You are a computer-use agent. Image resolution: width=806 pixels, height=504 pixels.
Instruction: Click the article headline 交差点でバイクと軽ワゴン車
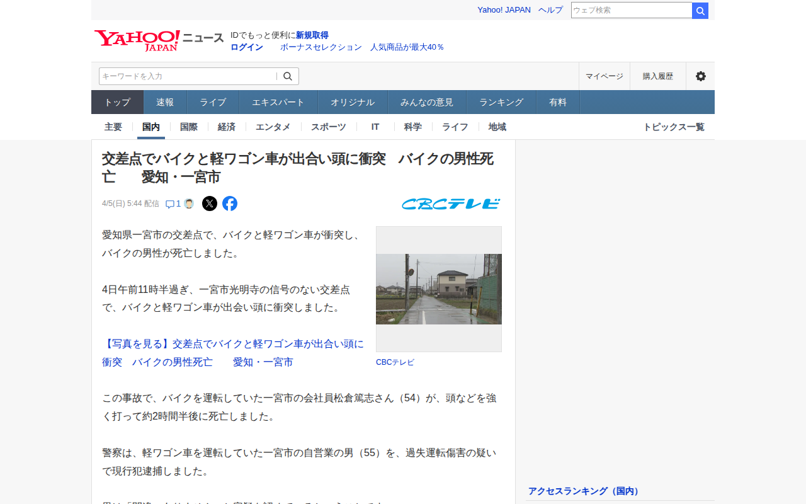click(x=297, y=168)
